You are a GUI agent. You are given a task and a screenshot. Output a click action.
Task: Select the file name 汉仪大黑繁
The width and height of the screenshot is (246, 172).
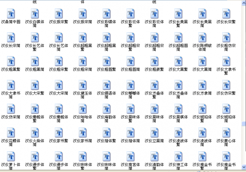[x=178, y=70]
